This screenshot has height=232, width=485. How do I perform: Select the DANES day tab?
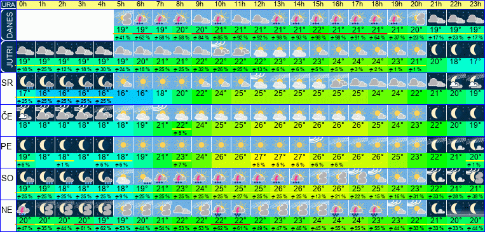tap(8, 25)
